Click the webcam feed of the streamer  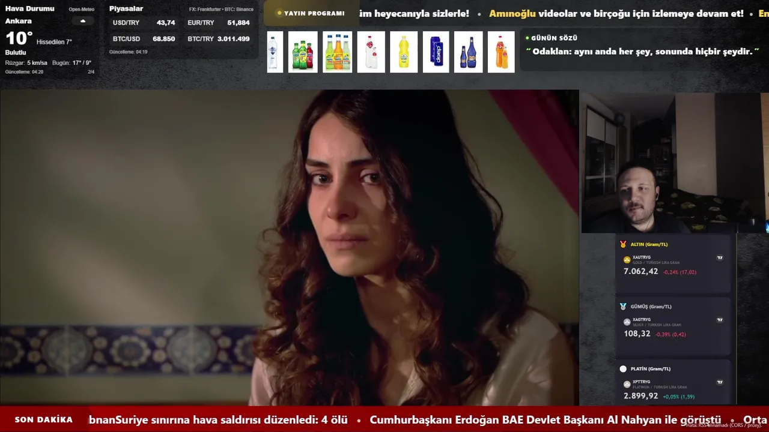674,163
